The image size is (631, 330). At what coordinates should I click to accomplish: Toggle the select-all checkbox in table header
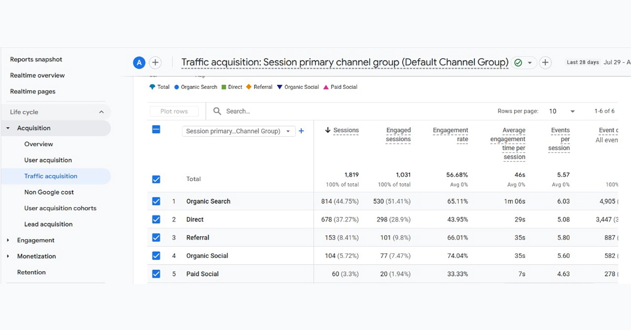point(156,129)
